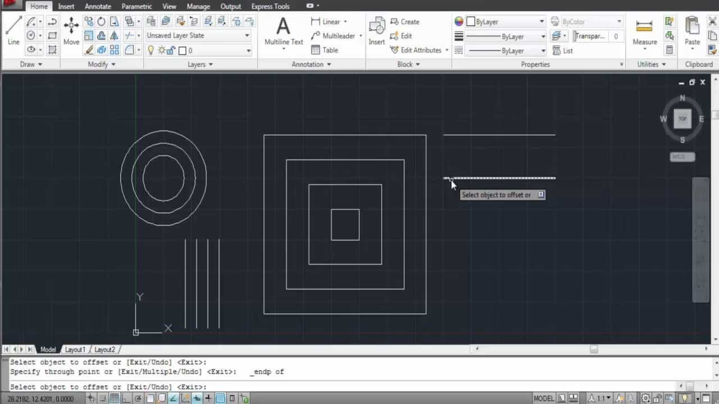Screen dimensions: 719x404
Task: Open the Express Tools tab
Action: point(270,6)
